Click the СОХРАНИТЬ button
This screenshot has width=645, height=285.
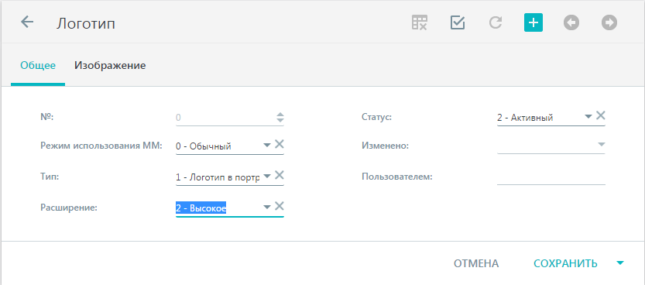[x=565, y=263]
